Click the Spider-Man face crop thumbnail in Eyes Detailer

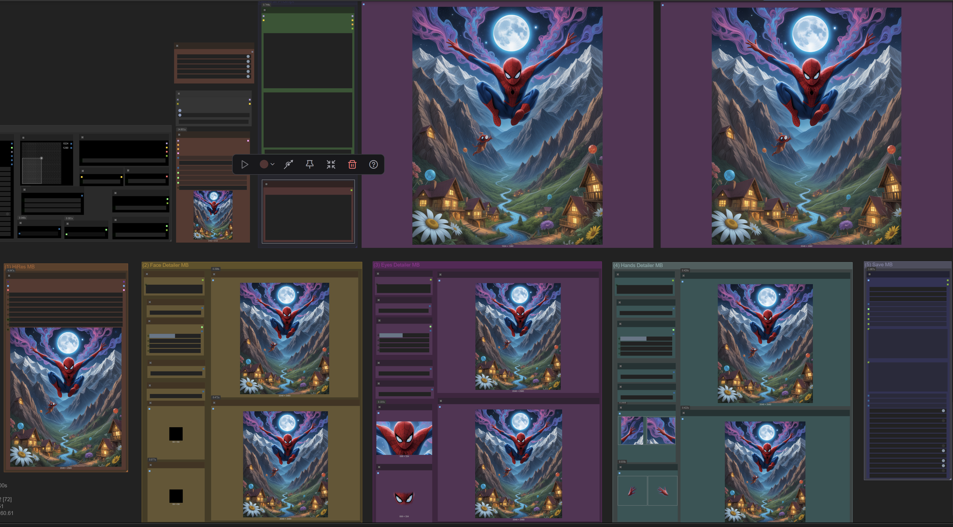click(404, 438)
